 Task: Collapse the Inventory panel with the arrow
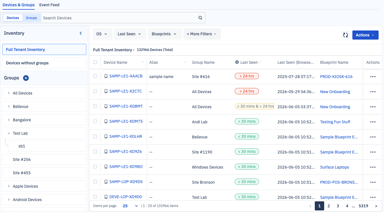coord(81,33)
